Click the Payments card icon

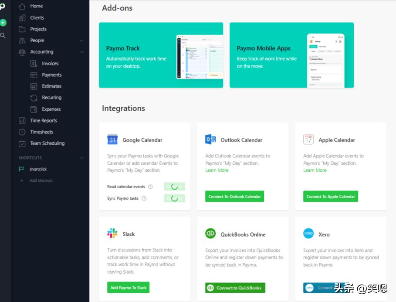click(x=34, y=75)
